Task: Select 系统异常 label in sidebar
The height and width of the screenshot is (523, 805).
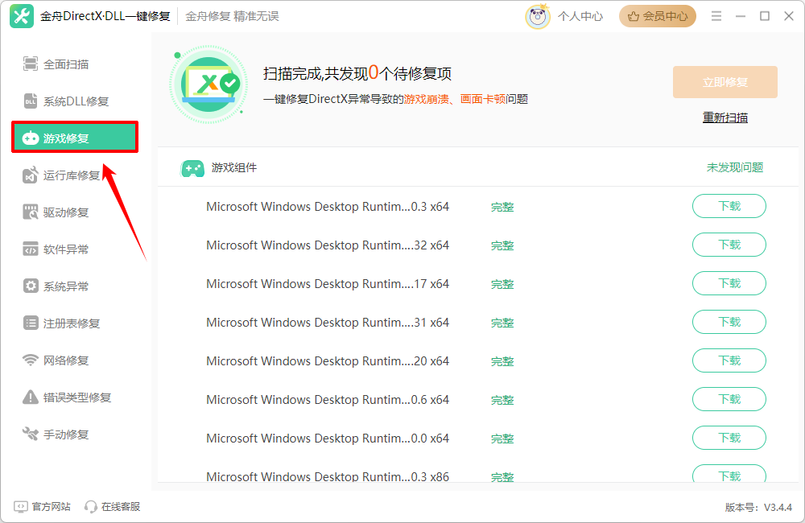Action: pyautogui.click(x=66, y=286)
